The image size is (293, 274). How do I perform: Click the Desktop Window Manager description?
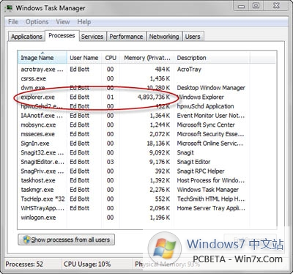coord(211,88)
